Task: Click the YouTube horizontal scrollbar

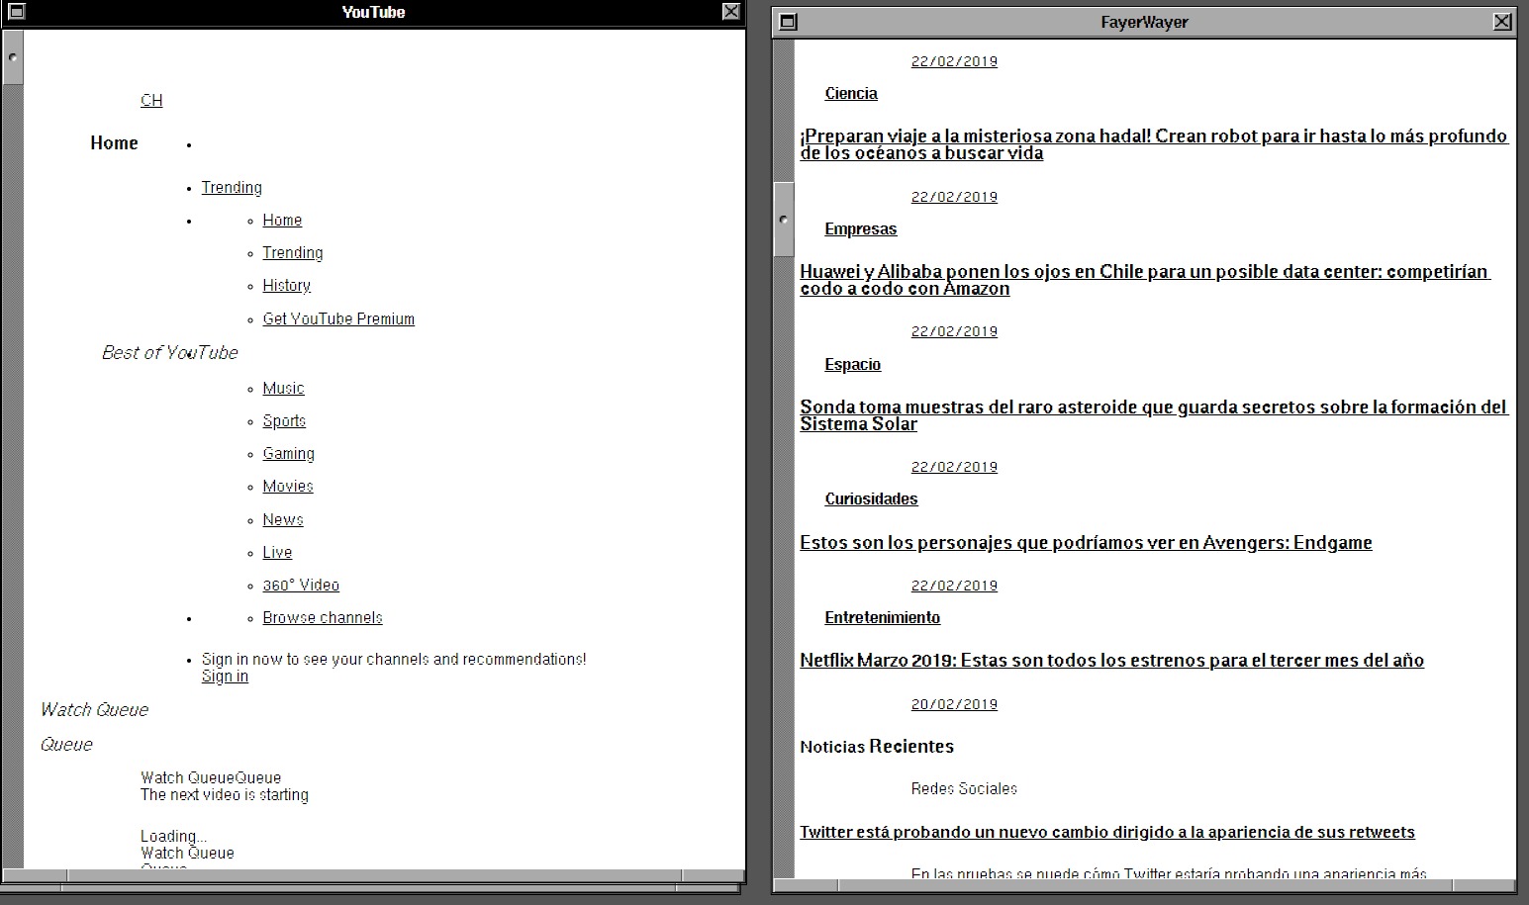Action: tap(374, 875)
